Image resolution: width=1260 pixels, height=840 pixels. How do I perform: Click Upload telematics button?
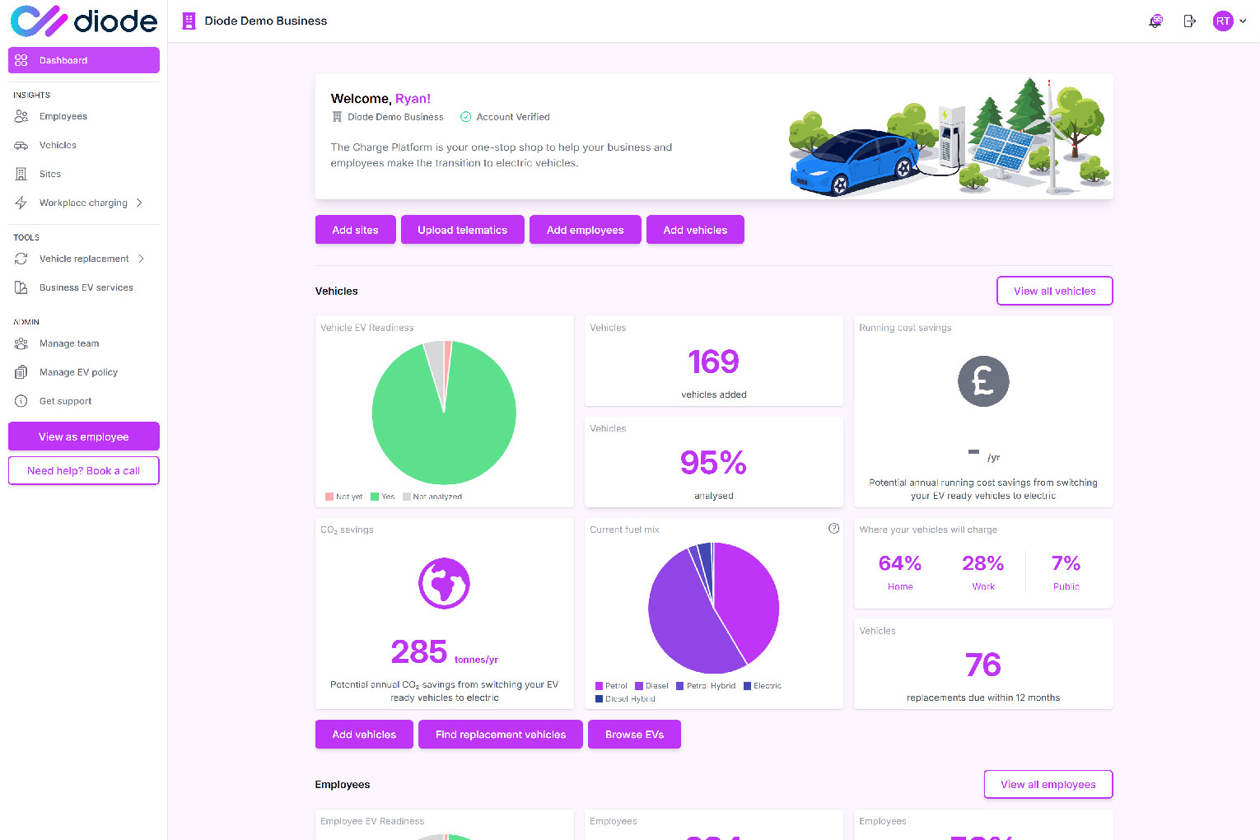click(462, 230)
